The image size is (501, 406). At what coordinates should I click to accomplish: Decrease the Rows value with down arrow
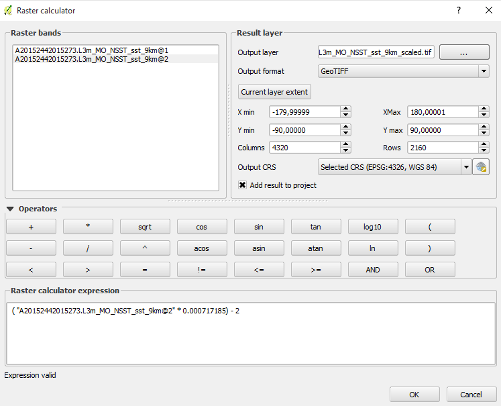point(484,151)
